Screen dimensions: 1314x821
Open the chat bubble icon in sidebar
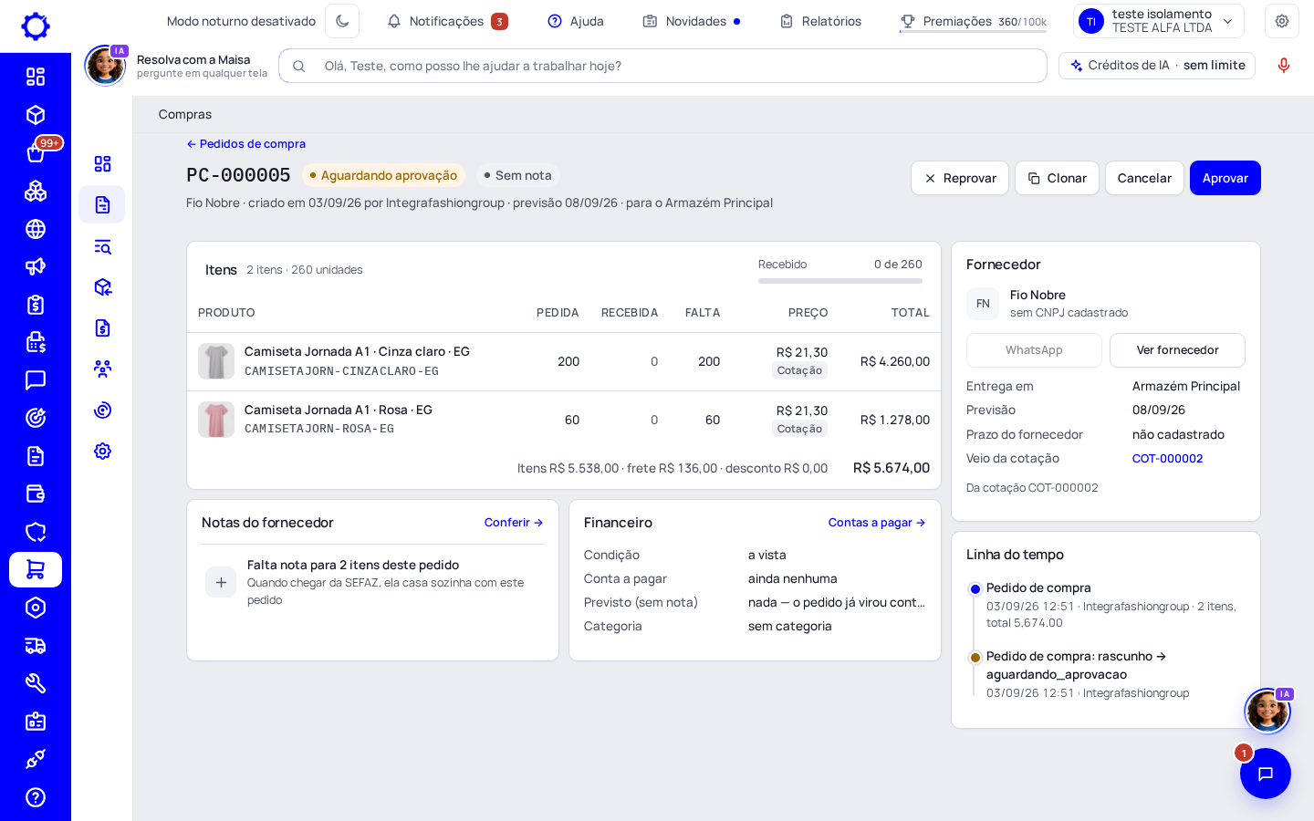coord(36,379)
